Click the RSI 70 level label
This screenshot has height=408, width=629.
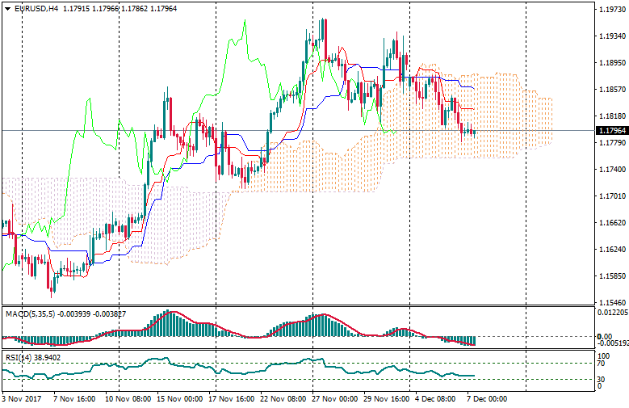599,364
